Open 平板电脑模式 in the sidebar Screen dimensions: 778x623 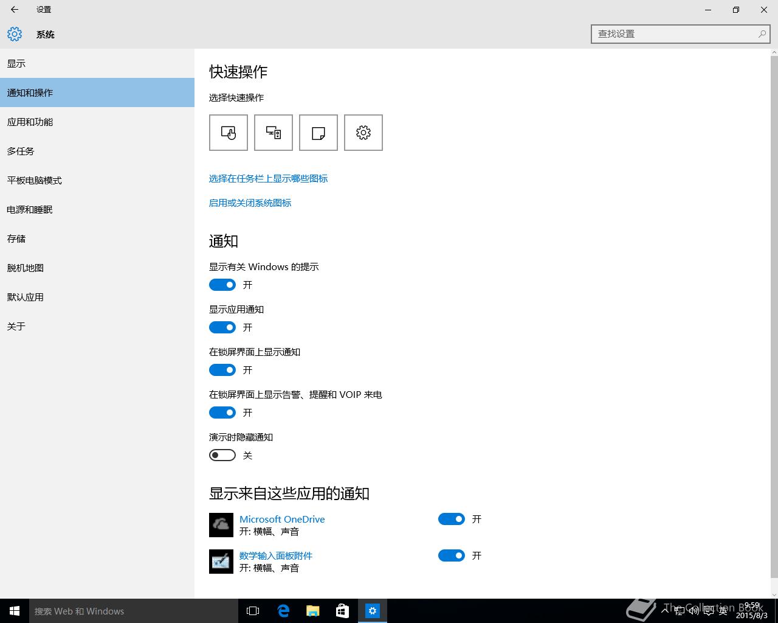pyautogui.click(x=97, y=180)
